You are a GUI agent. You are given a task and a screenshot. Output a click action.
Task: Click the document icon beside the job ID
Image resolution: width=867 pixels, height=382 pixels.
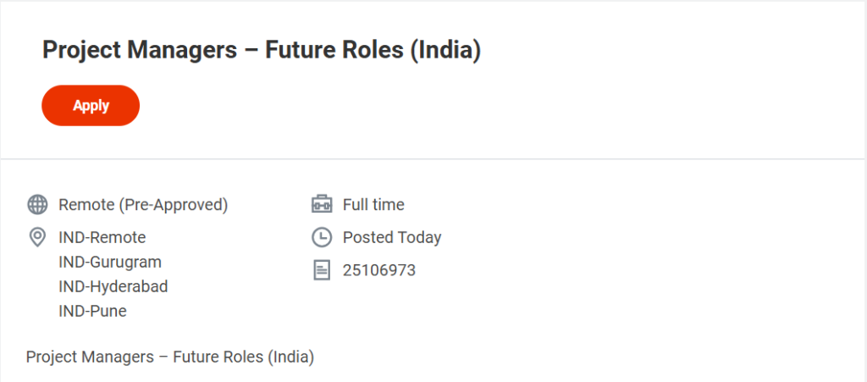(x=322, y=270)
